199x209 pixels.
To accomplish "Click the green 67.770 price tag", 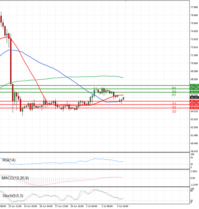I will click(194, 85).
